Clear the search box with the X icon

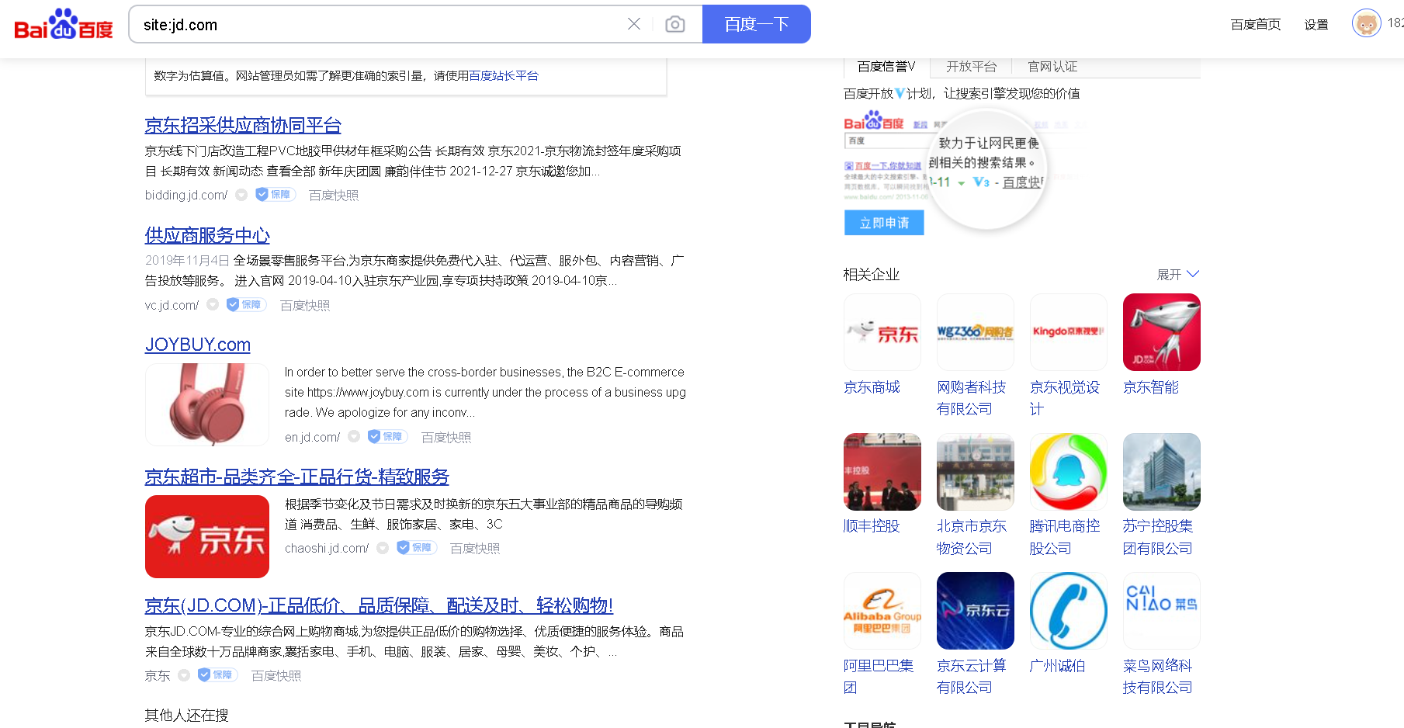[634, 24]
